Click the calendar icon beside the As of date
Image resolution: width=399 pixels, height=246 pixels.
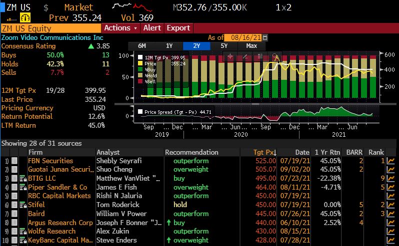265,37
